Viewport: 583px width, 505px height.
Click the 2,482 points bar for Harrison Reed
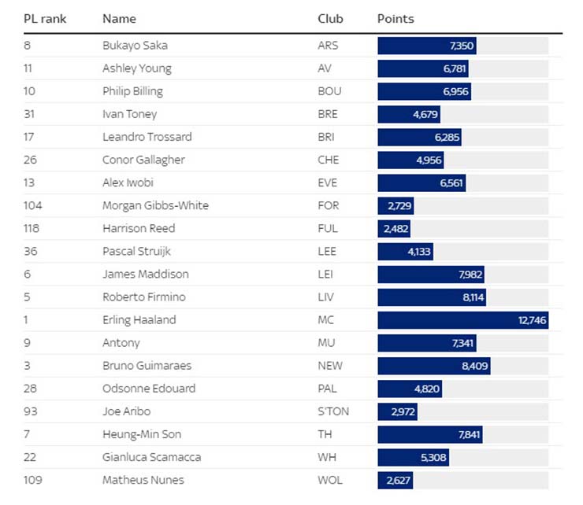(394, 229)
